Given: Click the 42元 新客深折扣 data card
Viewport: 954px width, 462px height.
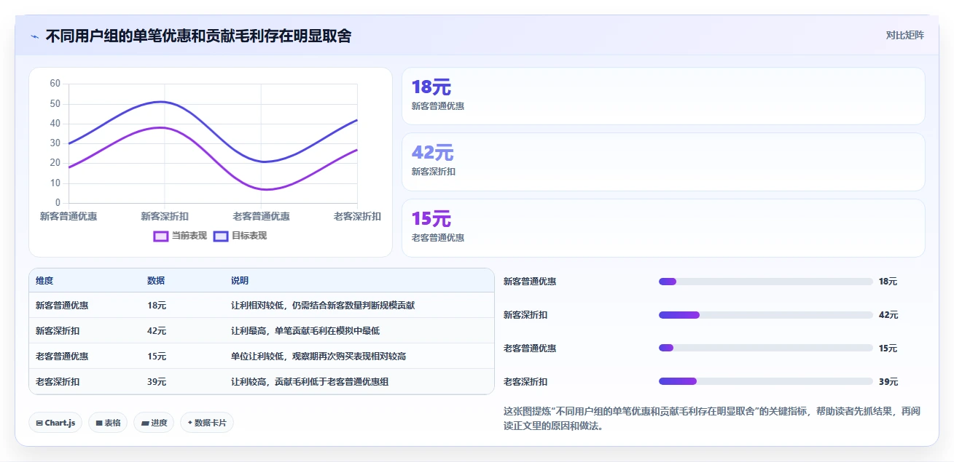Looking at the screenshot, I should (x=663, y=162).
